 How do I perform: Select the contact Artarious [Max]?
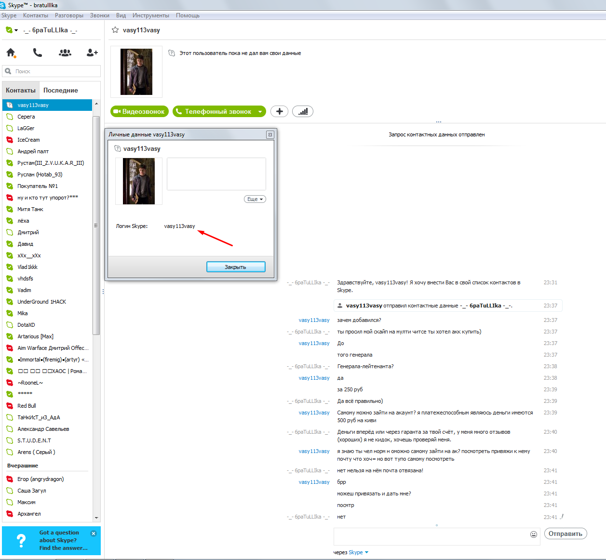click(47, 336)
